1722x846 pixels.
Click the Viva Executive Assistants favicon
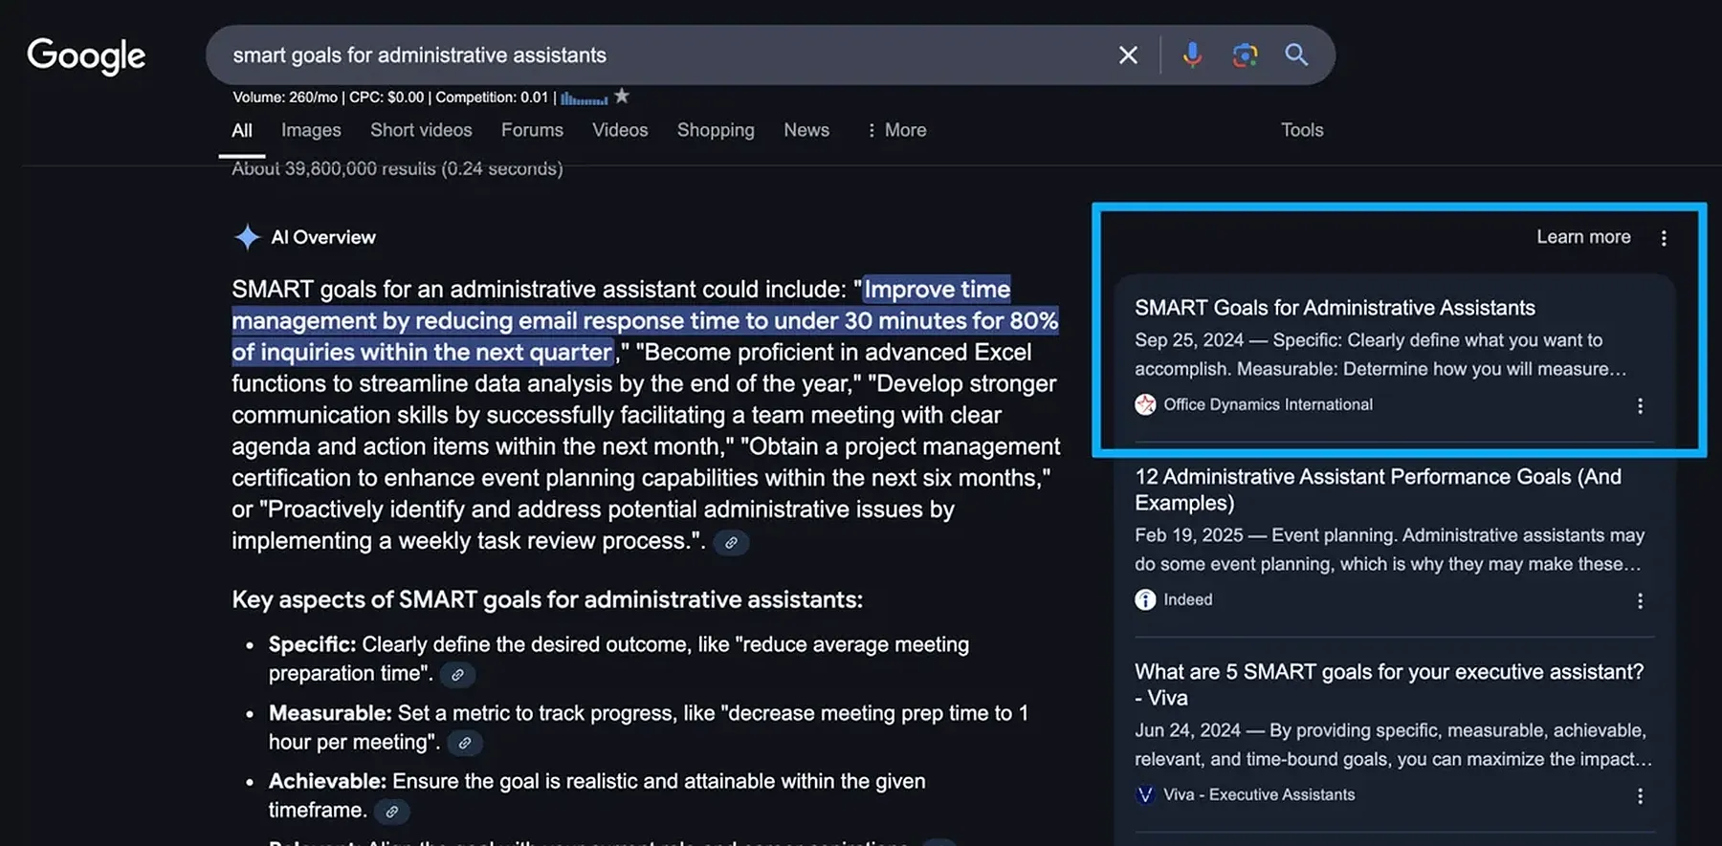[x=1145, y=794]
